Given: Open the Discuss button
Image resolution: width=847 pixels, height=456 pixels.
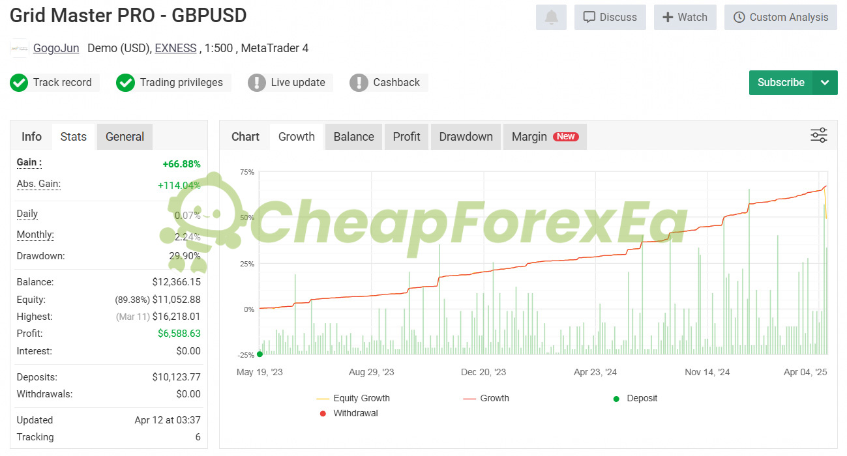Looking at the screenshot, I should [x=610, y=17].
